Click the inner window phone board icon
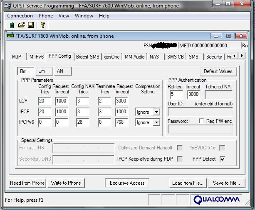Screen dimensions: 255x210 [10, 35]
